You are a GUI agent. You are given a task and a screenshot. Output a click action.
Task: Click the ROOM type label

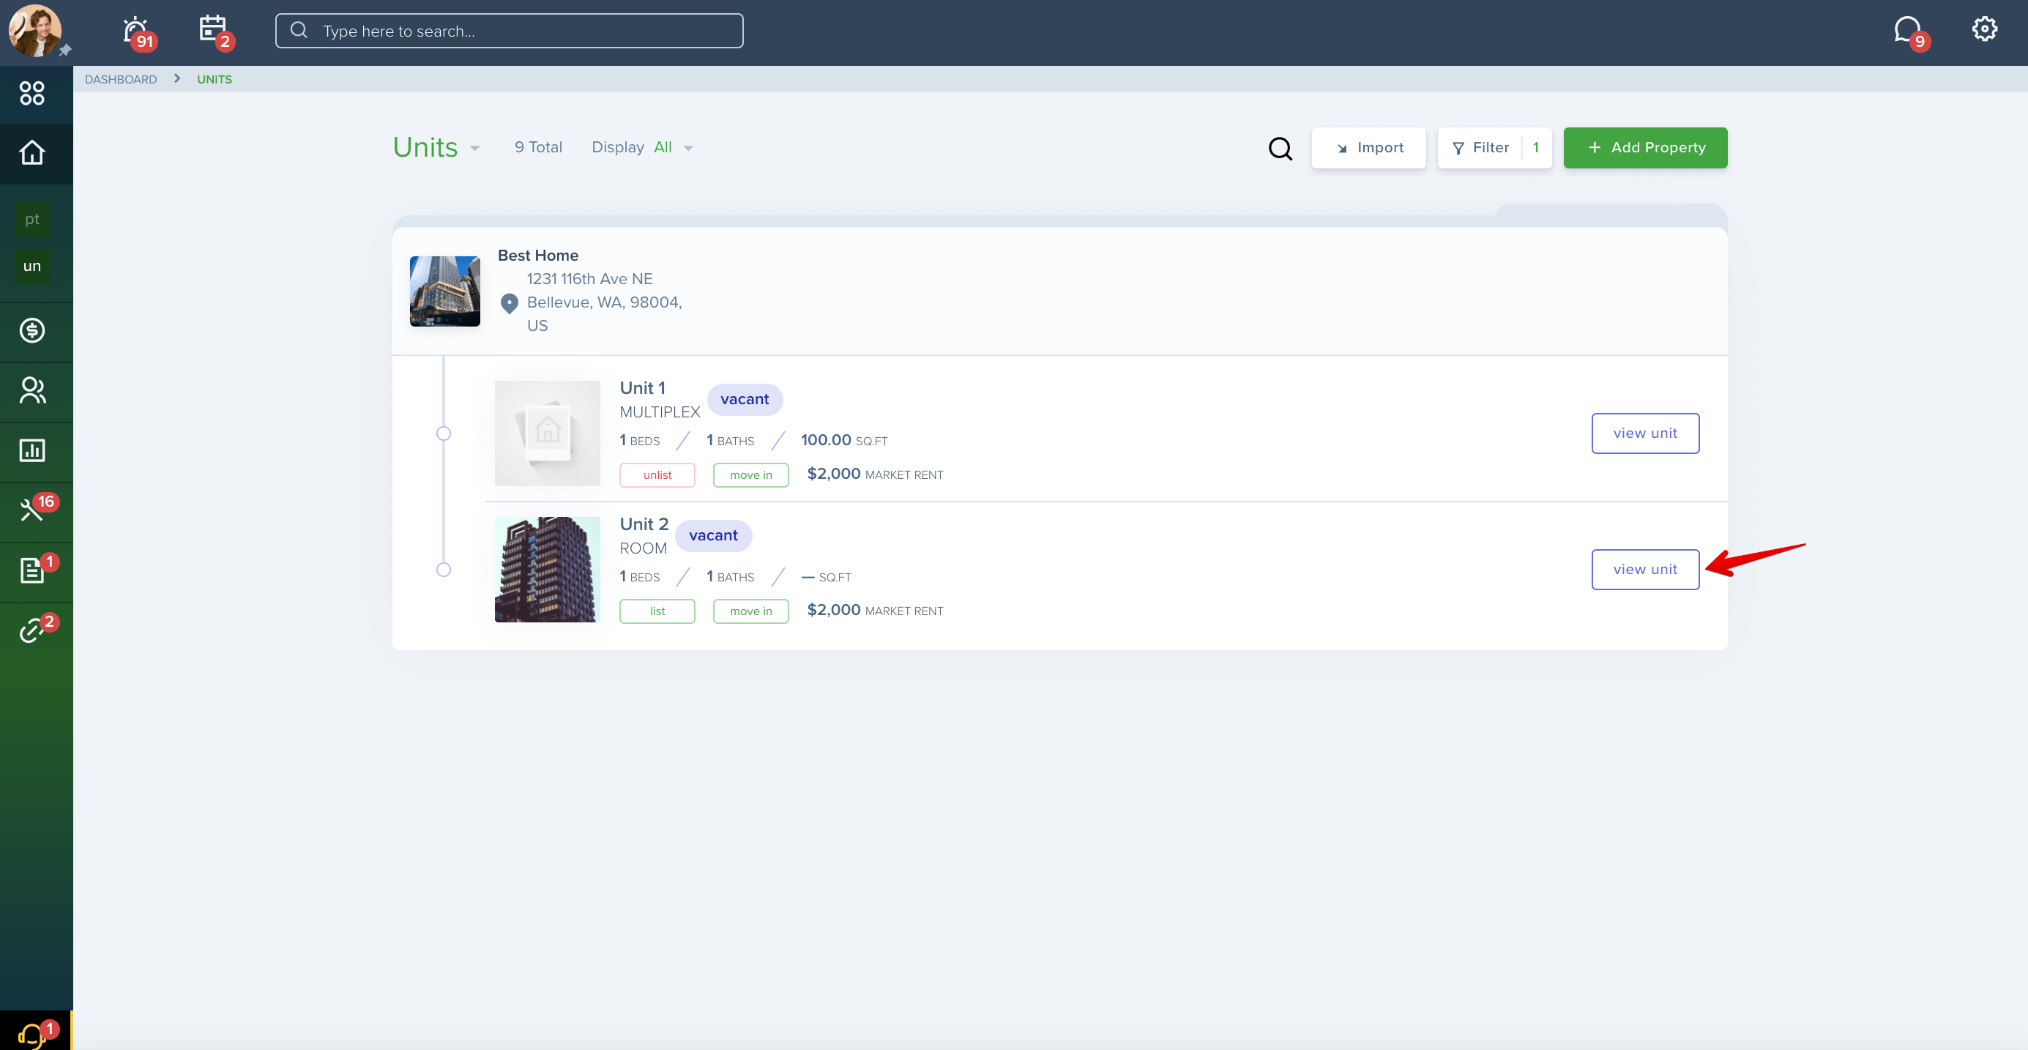pyautogui.click(x=644, y=548)
